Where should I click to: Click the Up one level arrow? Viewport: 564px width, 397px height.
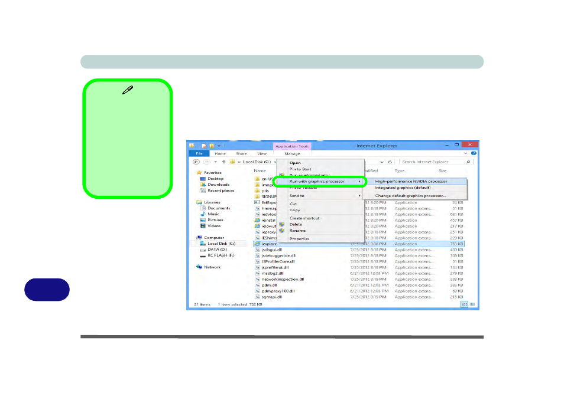pyautogui.click(x=223, y=162)
